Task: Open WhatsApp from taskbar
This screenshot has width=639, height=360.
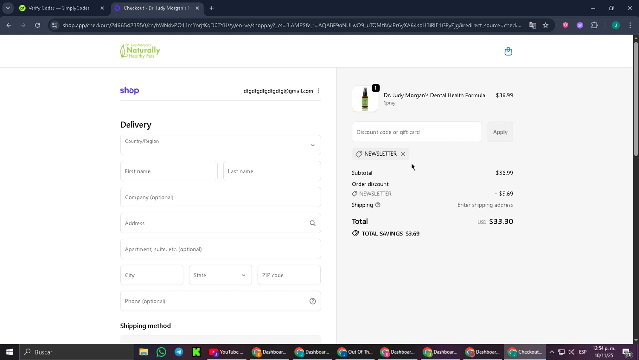Action: [x=161, y=352]
